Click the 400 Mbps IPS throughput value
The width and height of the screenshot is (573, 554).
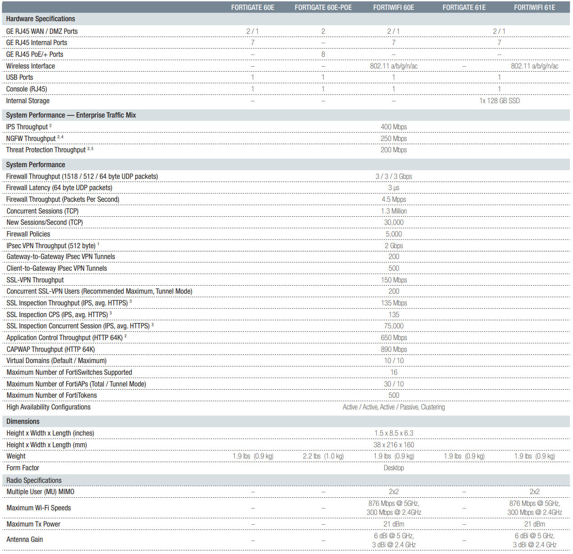(x=394, y=127)
